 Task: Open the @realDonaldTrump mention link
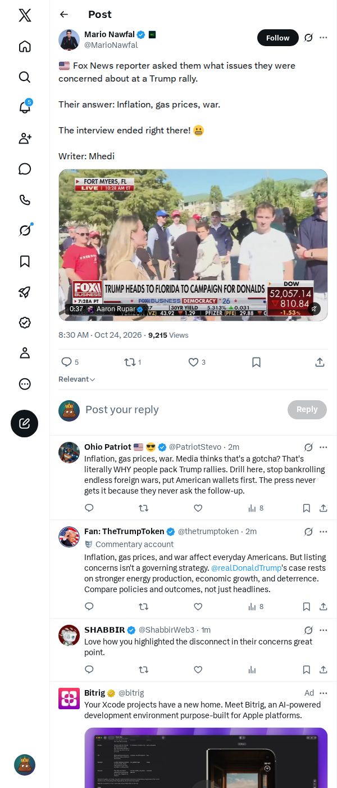coord(246,568)
